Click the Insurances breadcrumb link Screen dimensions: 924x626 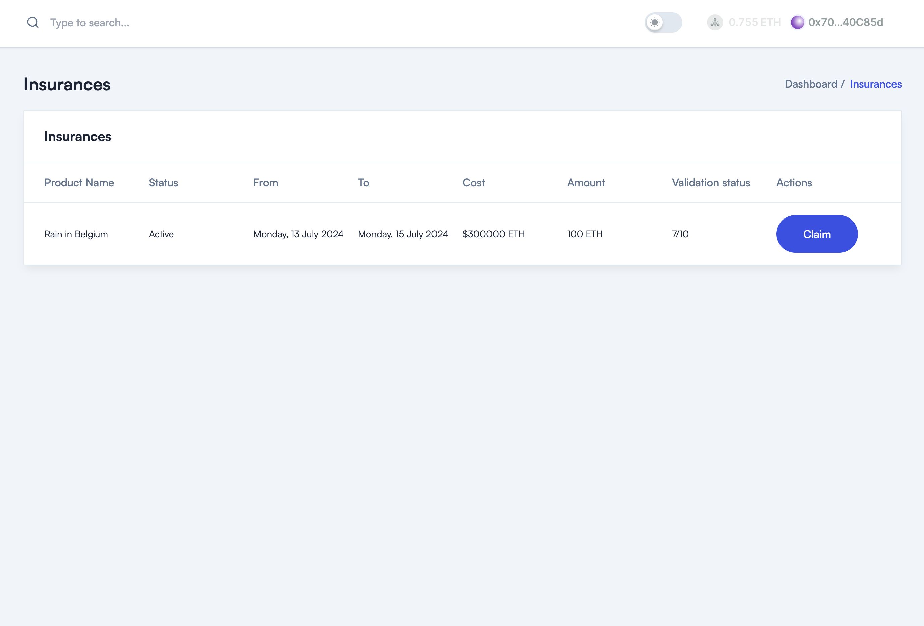[875, 84]
